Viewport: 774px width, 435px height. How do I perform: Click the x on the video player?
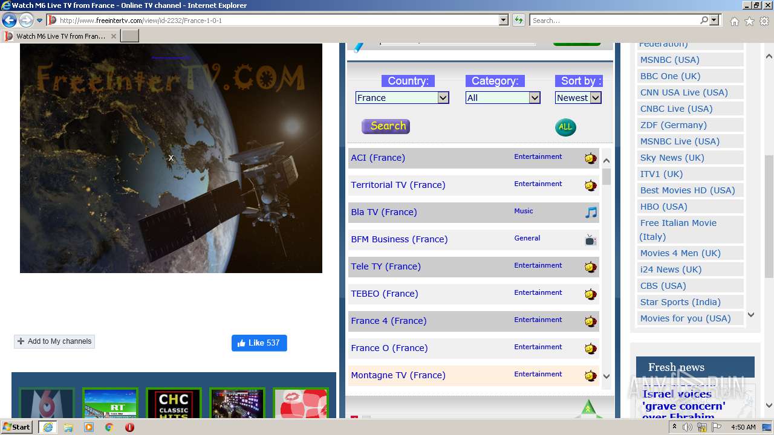click(171, 158)
